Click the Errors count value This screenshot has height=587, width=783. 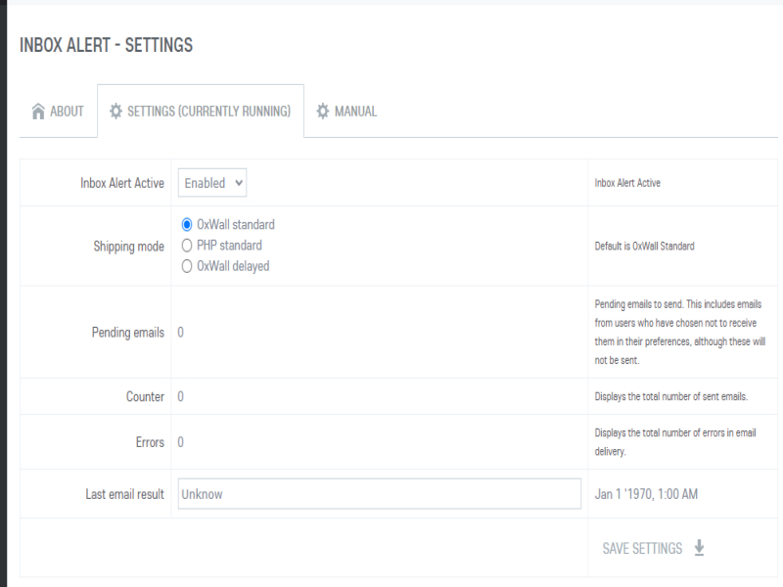pos(181,442)
